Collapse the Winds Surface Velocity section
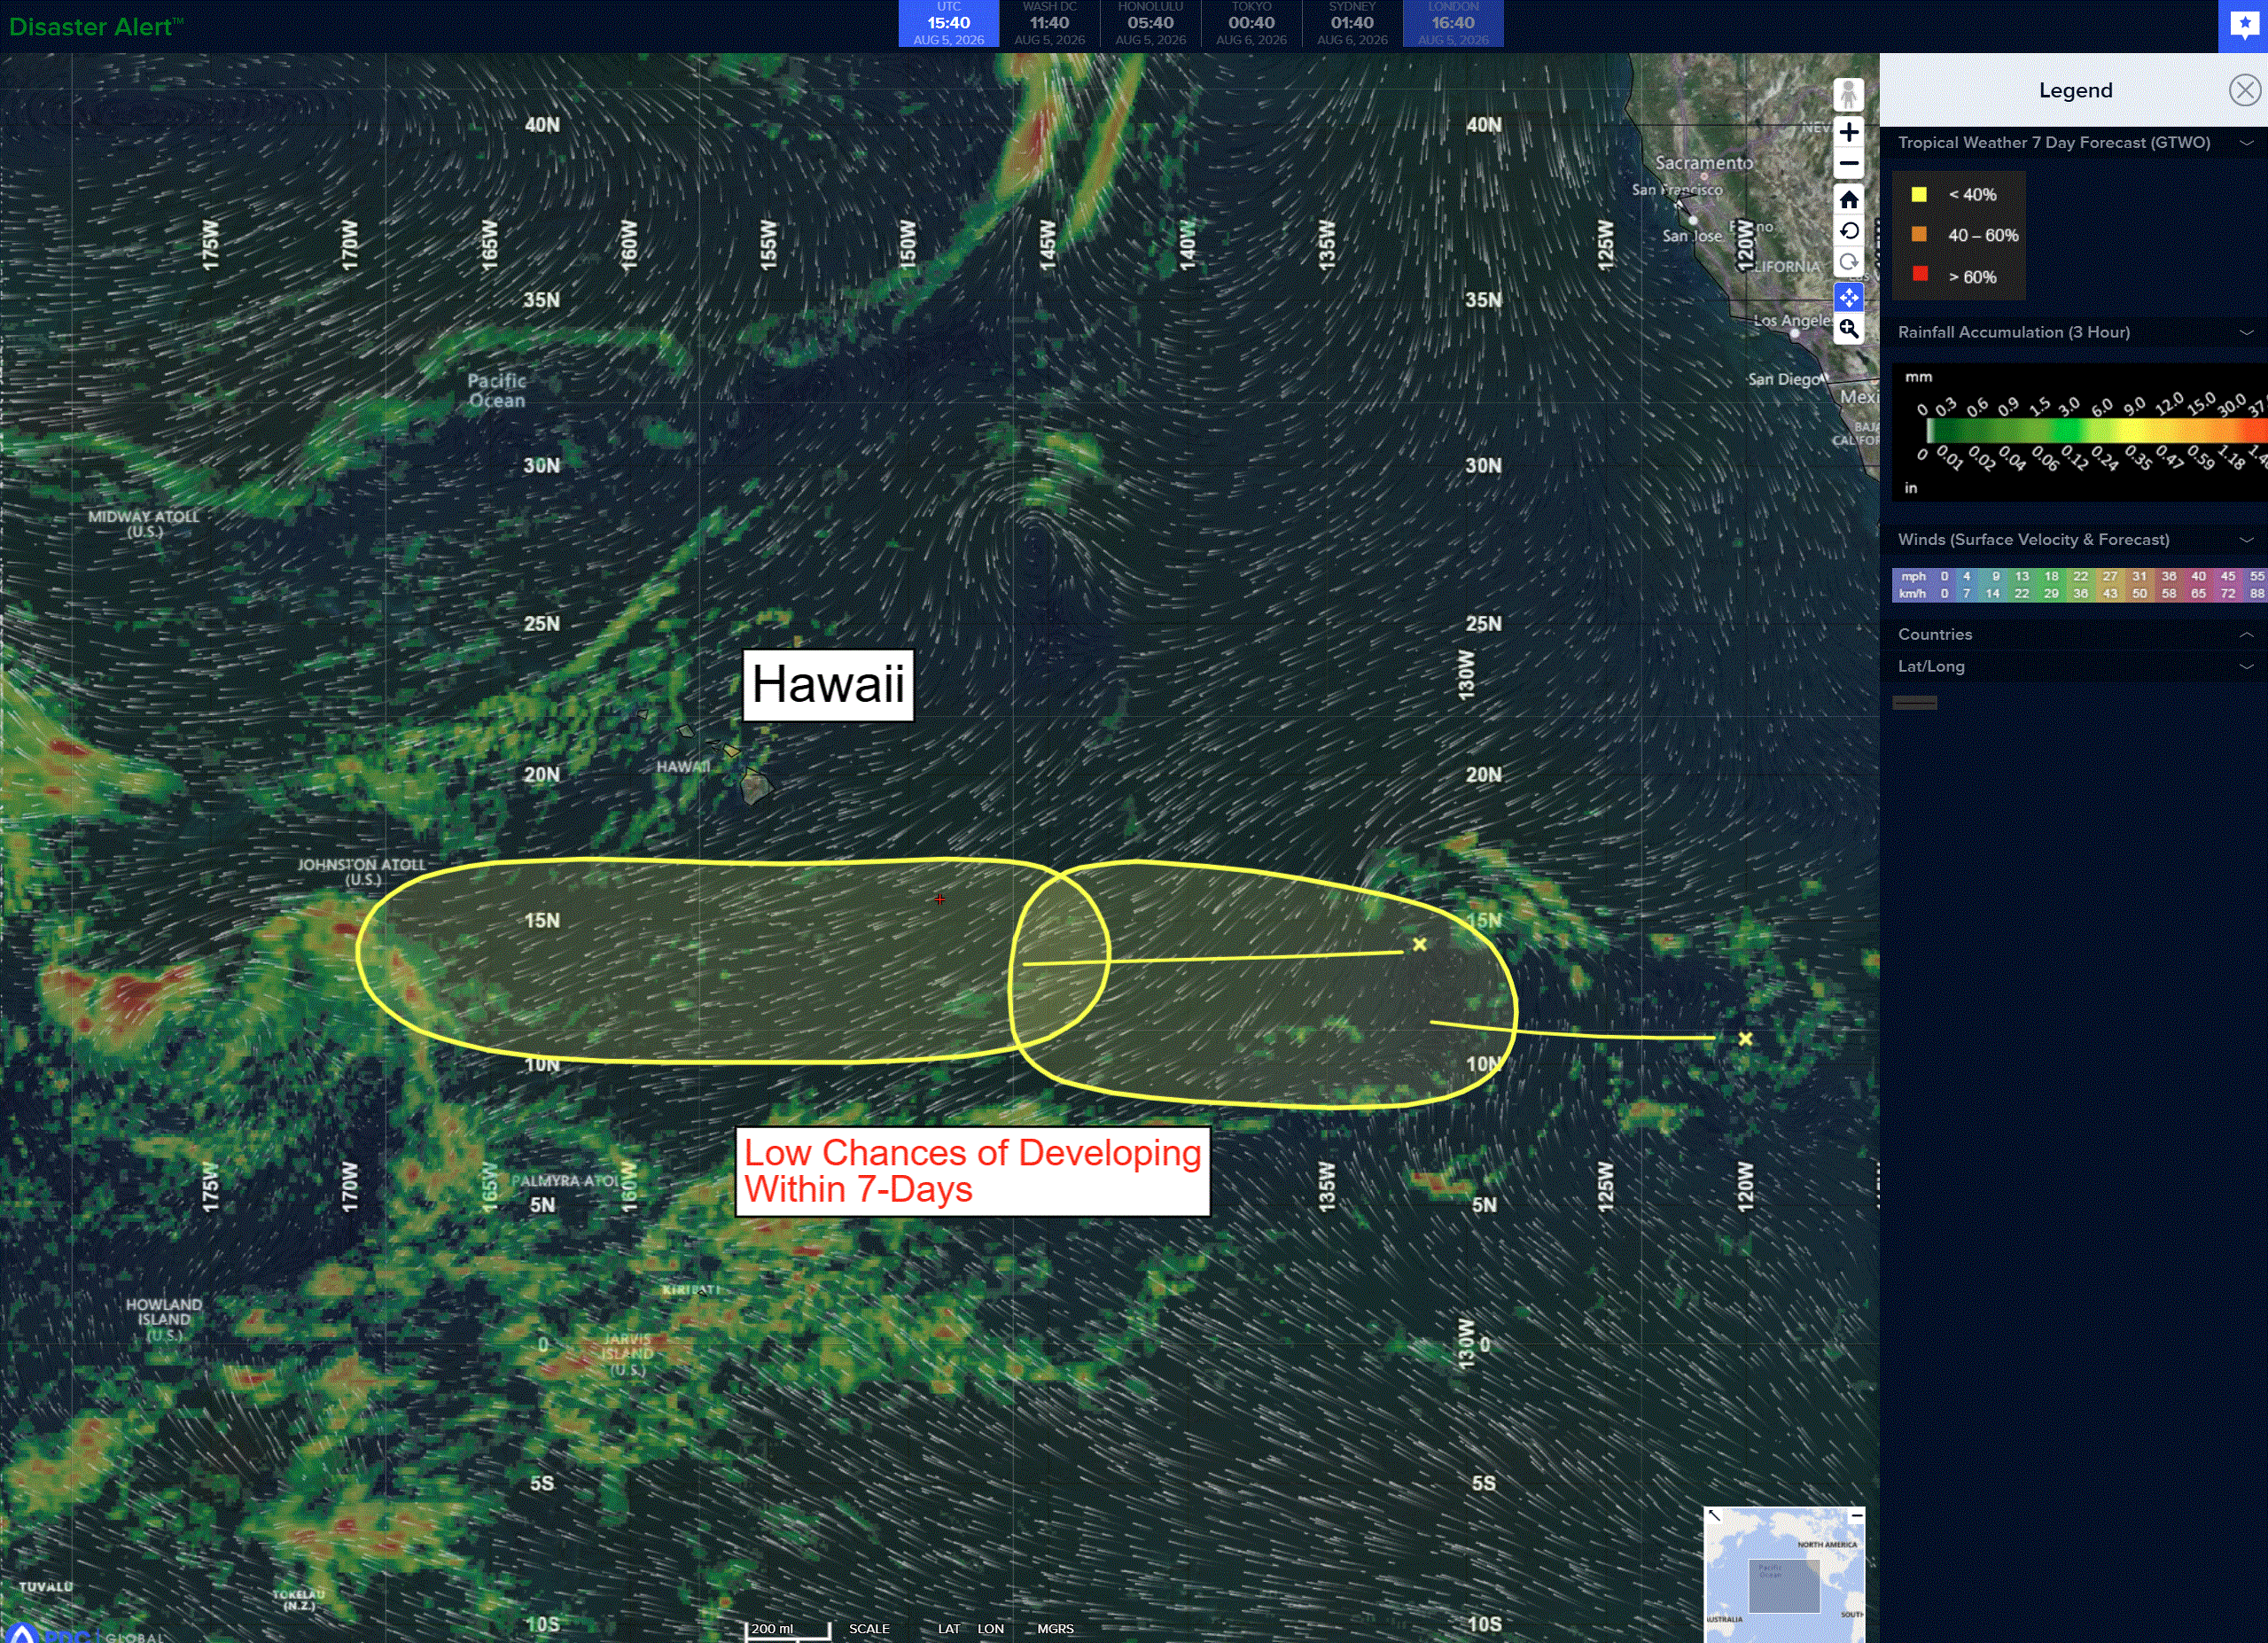 (2246, 540)
